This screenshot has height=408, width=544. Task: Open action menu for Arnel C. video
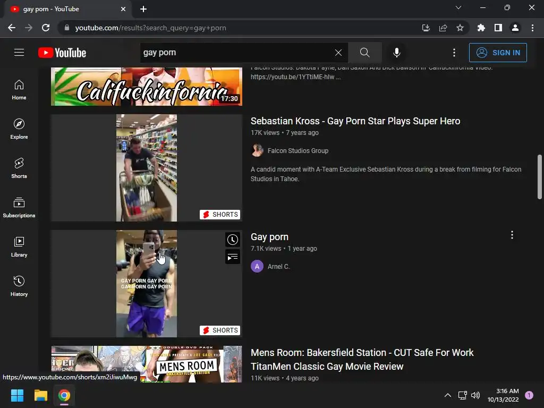[512, 235]
